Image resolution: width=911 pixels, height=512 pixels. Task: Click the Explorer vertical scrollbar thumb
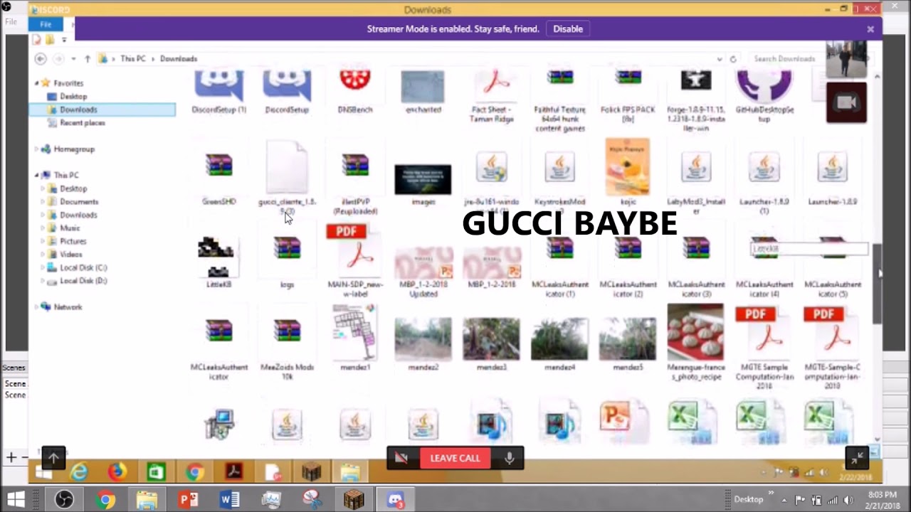(877, 283)
